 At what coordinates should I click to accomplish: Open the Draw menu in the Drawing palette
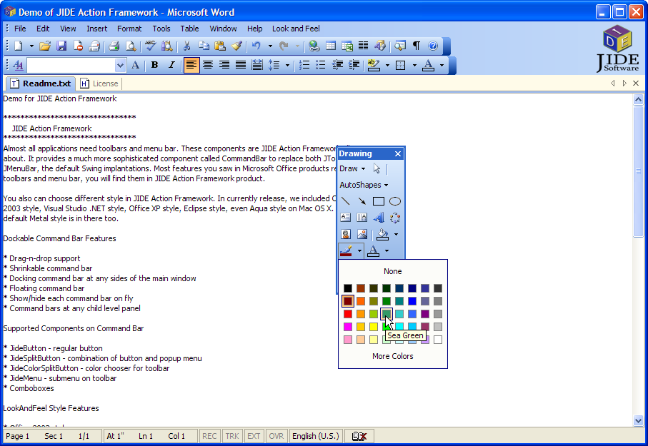click(x=352, y=168)
